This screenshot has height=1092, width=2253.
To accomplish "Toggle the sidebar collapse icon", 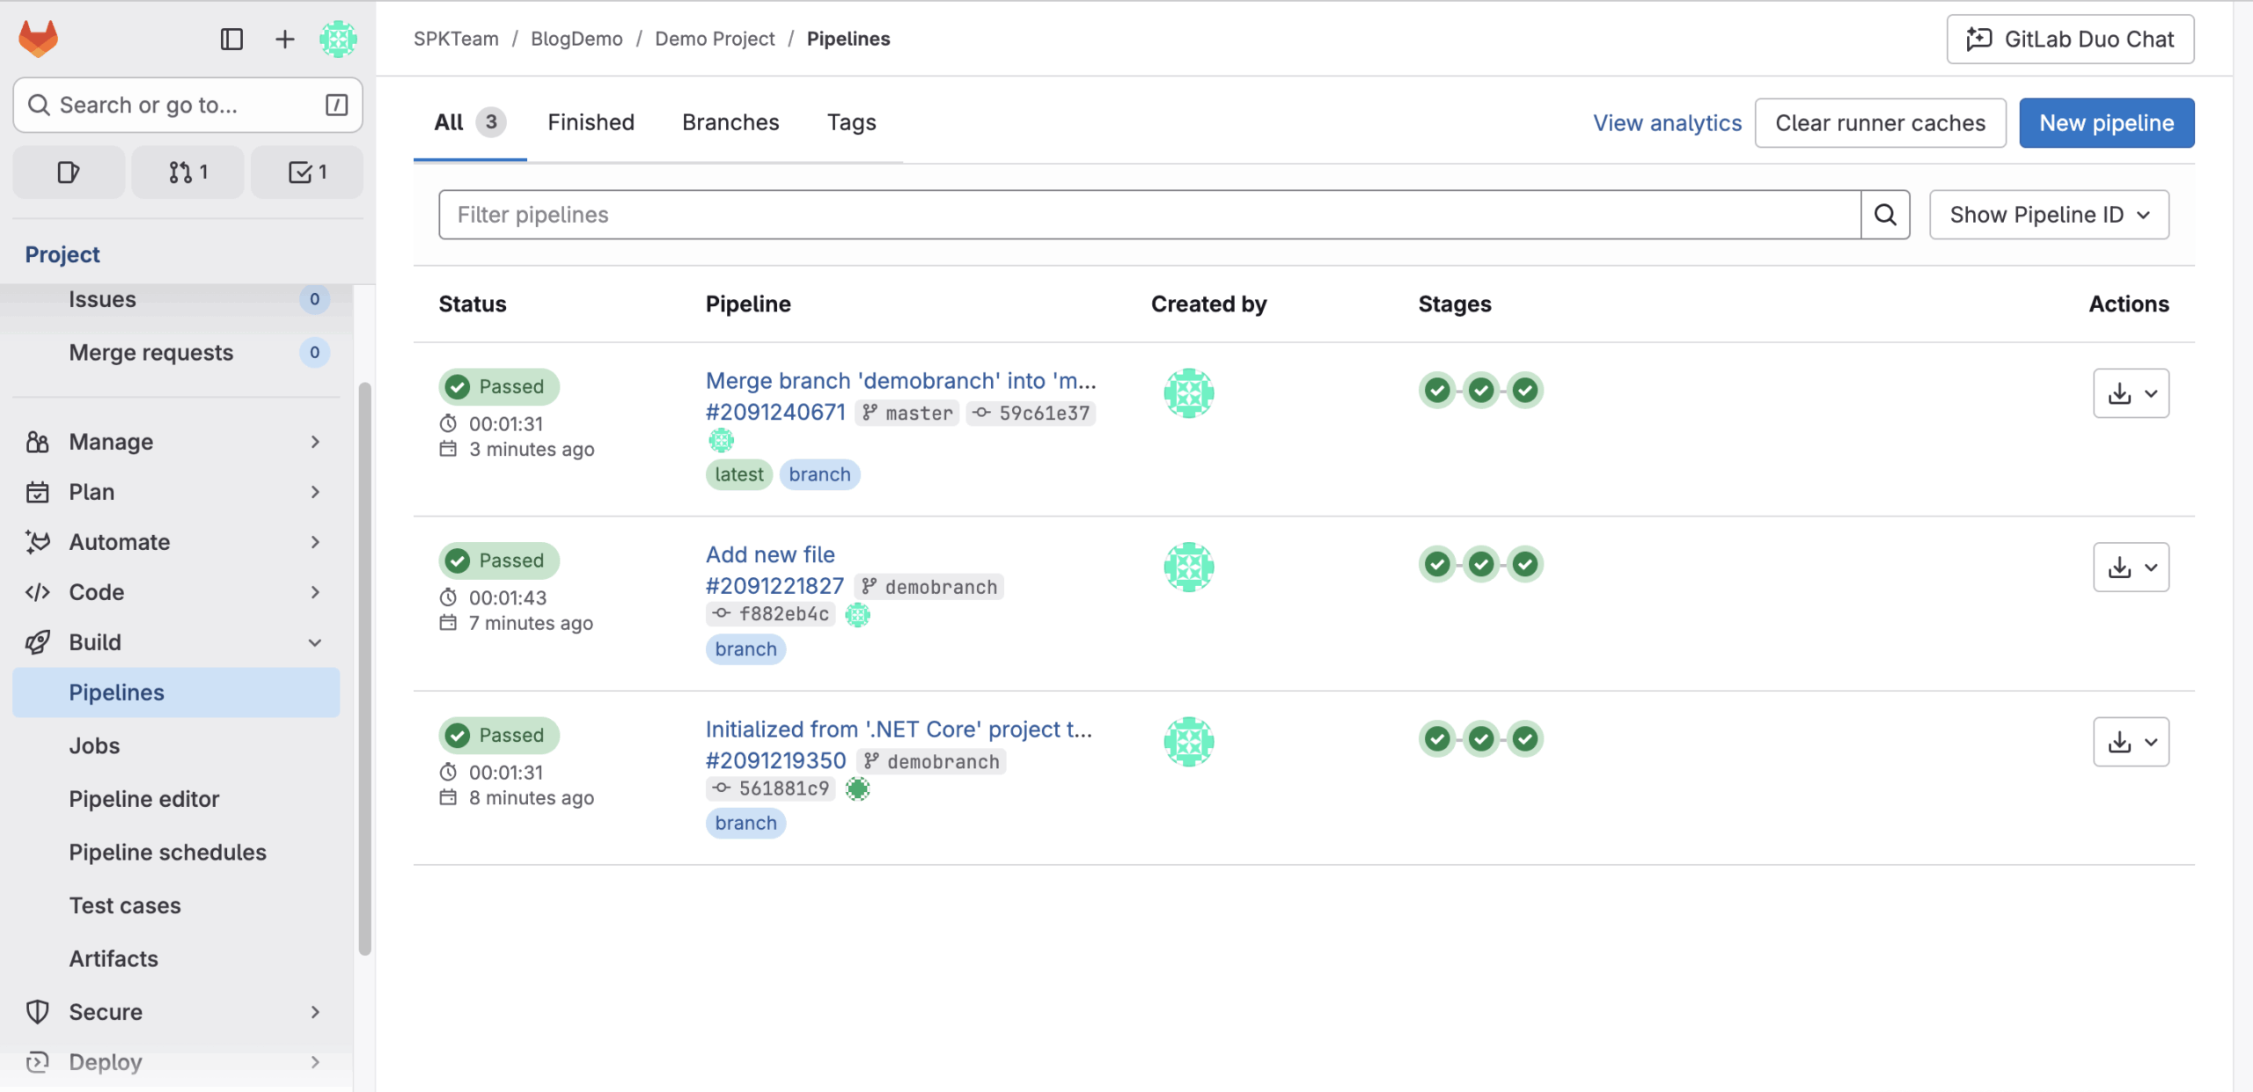I will 231,39.
